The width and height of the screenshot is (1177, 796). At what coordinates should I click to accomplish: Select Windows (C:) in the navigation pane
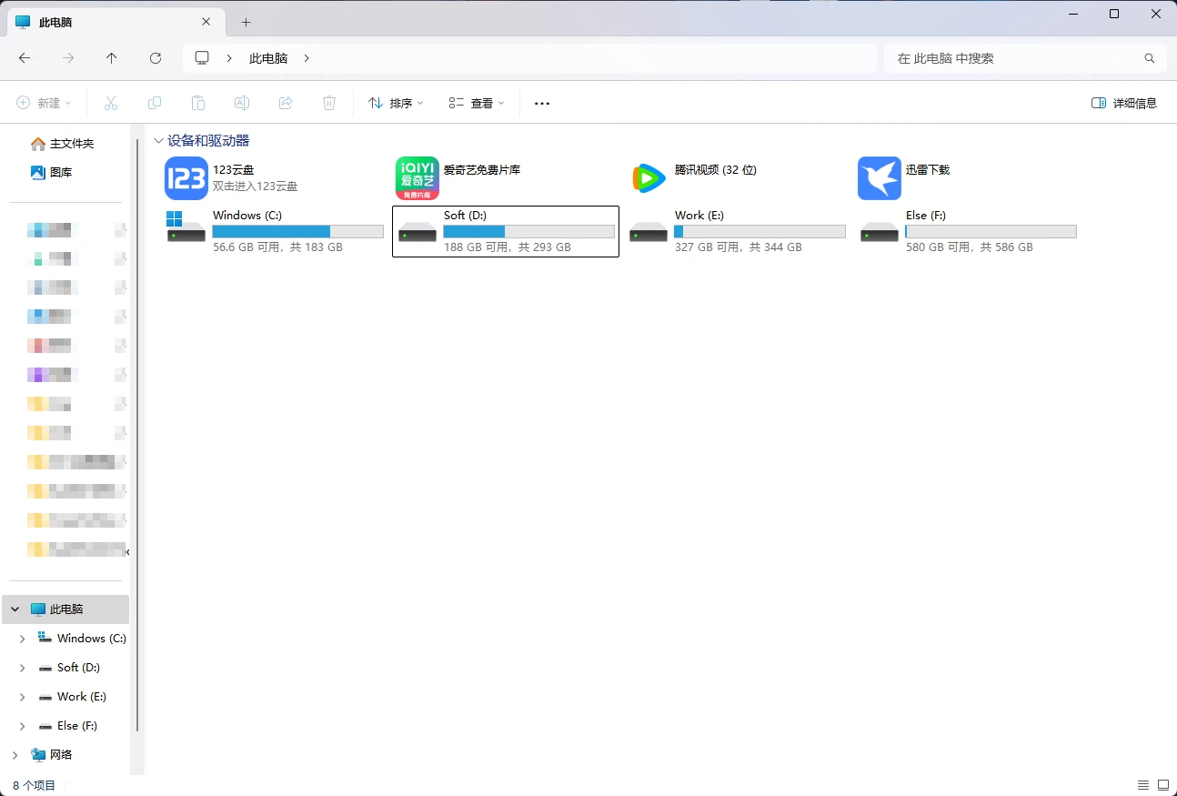pos(91,639)
